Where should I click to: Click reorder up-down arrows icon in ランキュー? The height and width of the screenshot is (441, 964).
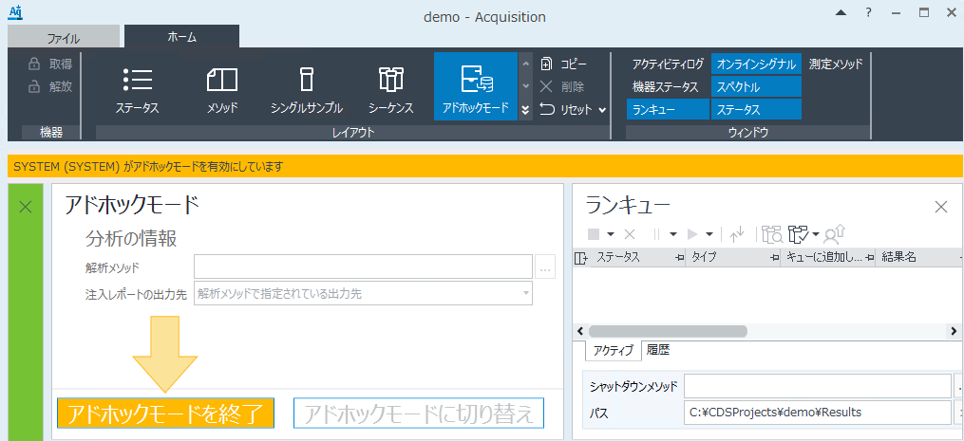click(737, 233)
